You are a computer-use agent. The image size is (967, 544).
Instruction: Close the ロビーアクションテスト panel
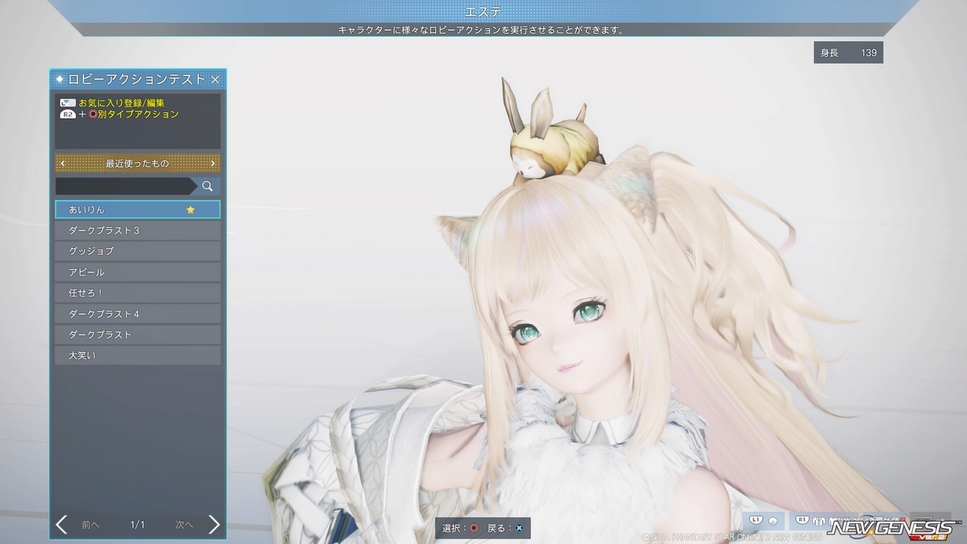click(215, 79)
